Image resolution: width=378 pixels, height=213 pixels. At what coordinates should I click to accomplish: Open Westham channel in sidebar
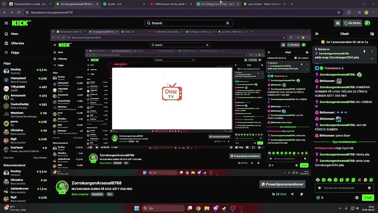pos(25,114)
